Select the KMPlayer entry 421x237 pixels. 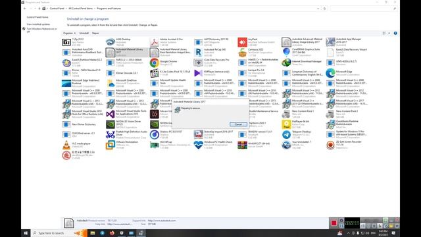(215, 73)
